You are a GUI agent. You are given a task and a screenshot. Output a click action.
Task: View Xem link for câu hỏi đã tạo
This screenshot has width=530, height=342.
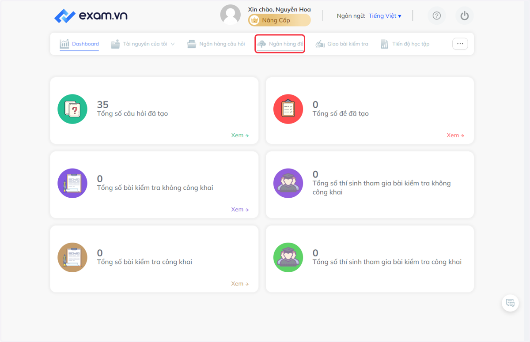[x=240, y=135]
